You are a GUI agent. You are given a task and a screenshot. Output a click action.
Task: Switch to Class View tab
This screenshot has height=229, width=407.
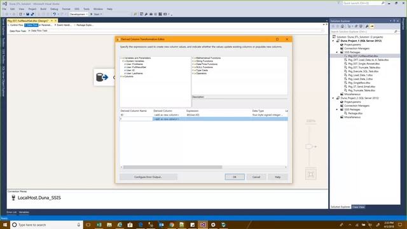[x=359, y=207]
